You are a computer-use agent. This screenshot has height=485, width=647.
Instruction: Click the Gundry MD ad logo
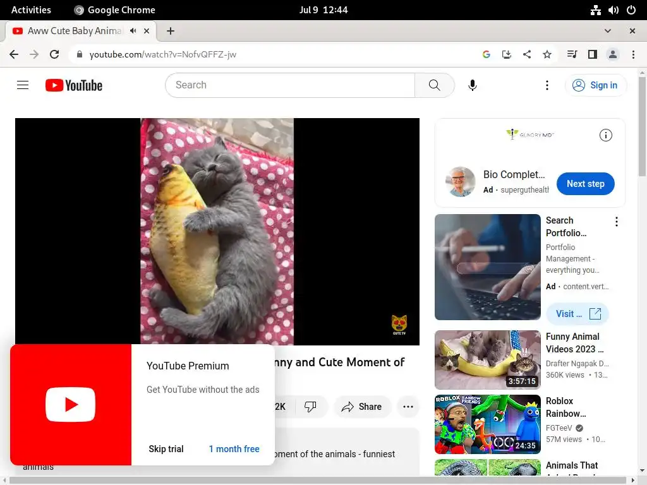pyautogui.click(x=530, y=134)
